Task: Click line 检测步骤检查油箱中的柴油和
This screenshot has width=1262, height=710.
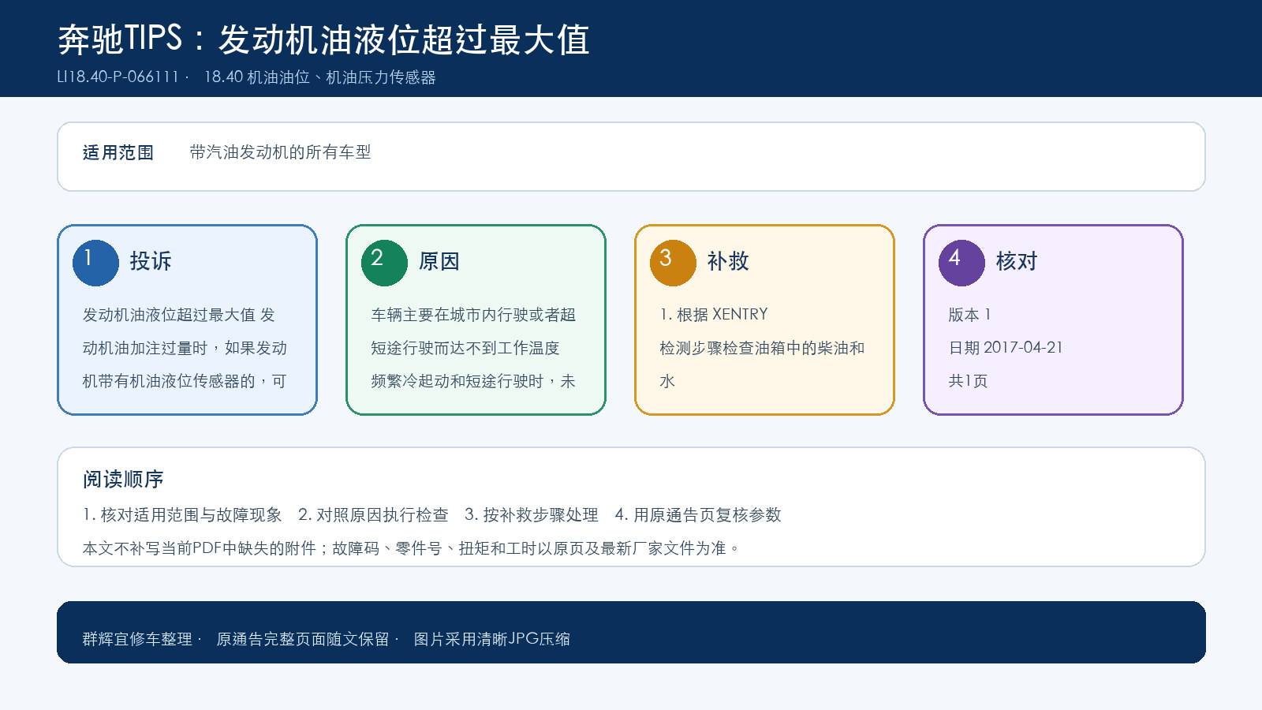Action: 762,348
